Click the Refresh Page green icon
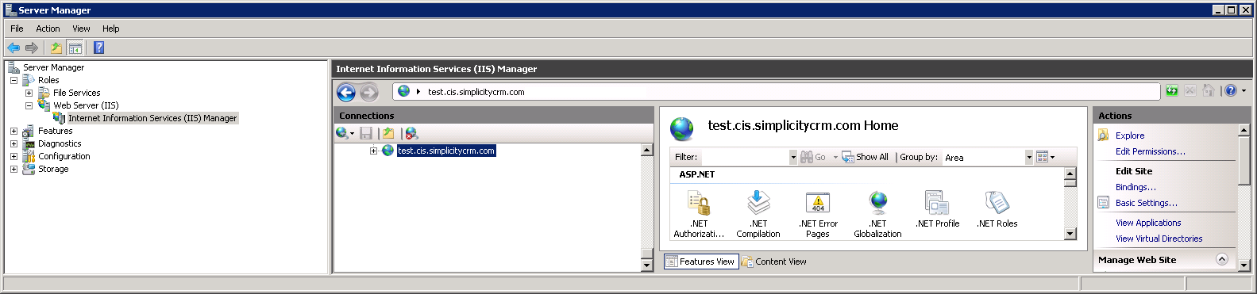 pyautogui.click(x=1172, y=91)
